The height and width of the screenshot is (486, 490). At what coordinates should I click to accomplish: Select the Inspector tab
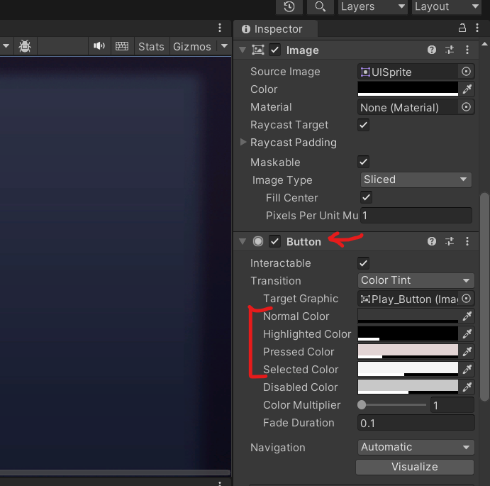tap(275, 29)
